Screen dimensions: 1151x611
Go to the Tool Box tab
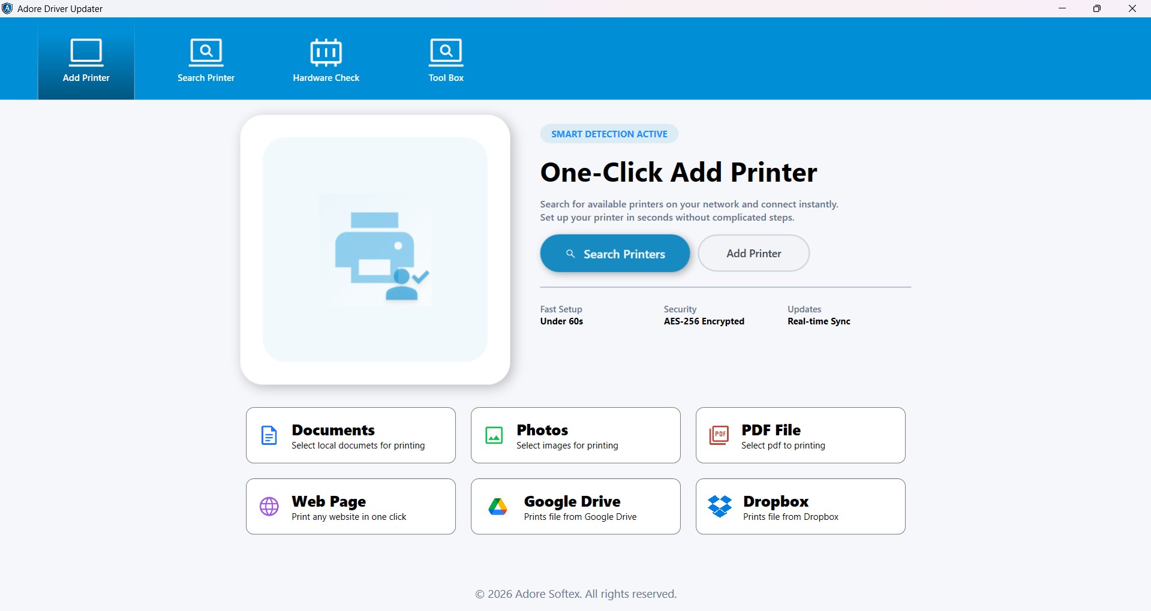point(446,59)
